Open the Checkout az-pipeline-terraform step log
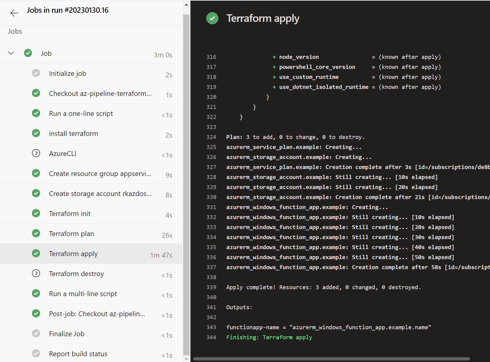The height and width of the screenshot is (362, 490). pyautogui.click(x=100, y=93)
